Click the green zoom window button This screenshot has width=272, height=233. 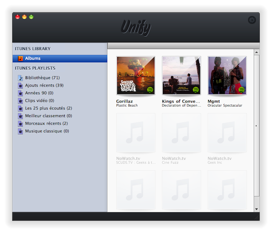31,17
